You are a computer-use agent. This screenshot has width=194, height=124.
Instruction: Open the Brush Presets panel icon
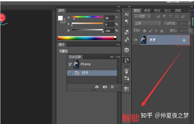click(127, 71)
